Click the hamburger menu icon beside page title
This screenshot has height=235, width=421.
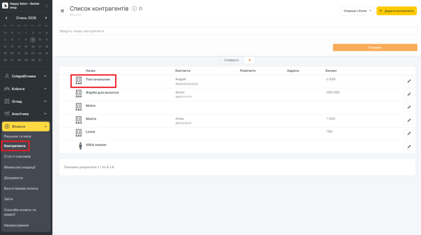point(62,11)
